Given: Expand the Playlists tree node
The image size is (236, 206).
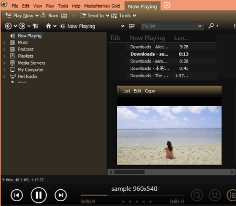Looking at the screenshot, I should click(4, 56).
